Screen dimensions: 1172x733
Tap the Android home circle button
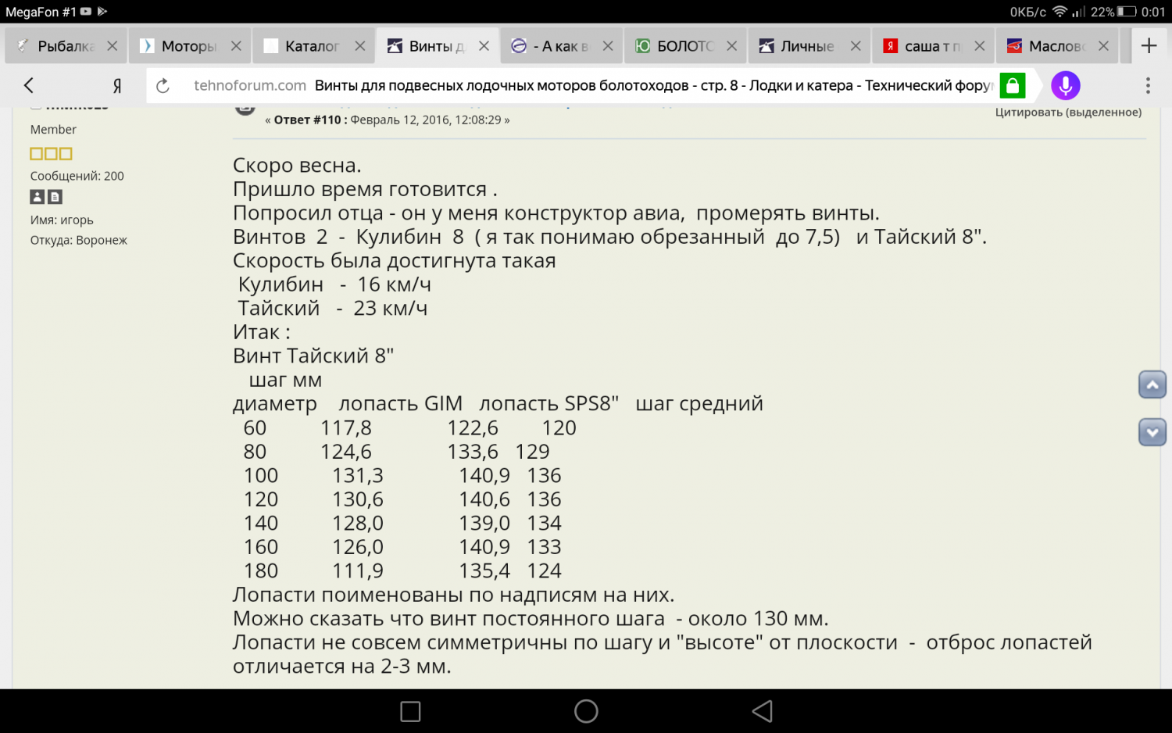[586, 711]
